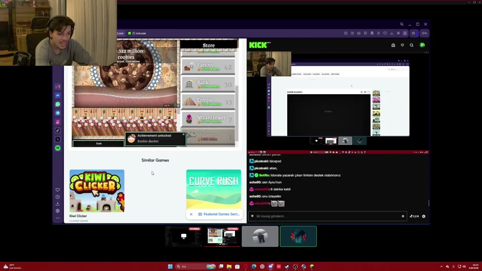
Task: Click the Kick search magnifier icon
Action: click(x=412, y=45)
